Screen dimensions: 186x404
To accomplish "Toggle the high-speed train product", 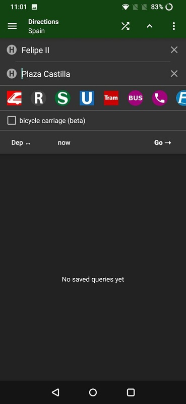I will coord(14,98).
